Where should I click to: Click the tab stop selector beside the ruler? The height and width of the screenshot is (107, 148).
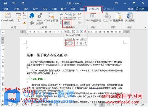[x=3, y=32]
